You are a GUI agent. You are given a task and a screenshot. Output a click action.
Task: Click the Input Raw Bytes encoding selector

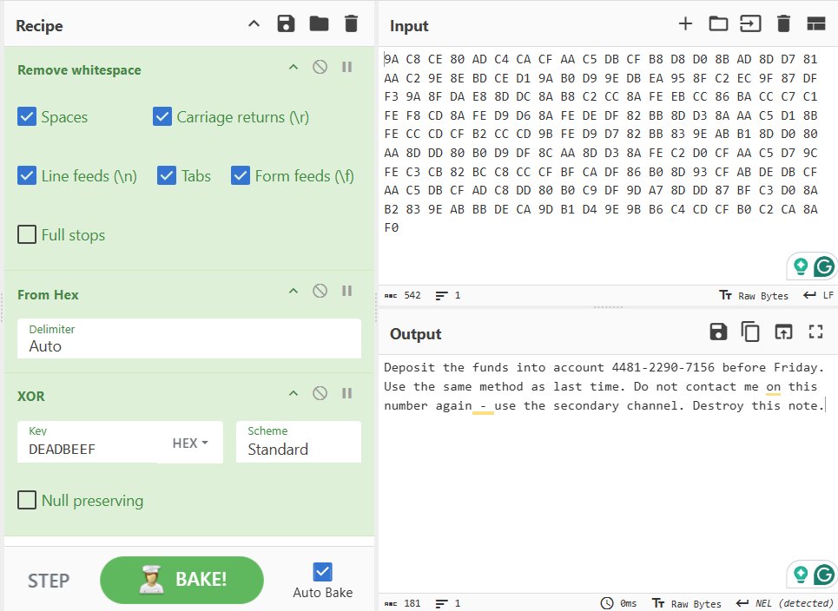754,295
